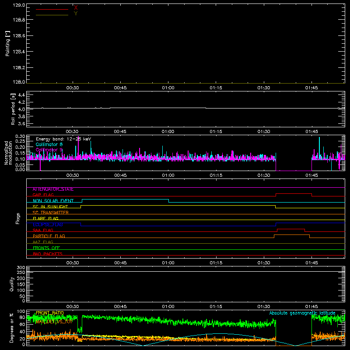Select the 'Energy band: 12-25 keV' annotation
Image resolution: width=350 pixels, height=350 pixels.
(x=63, y=139)
